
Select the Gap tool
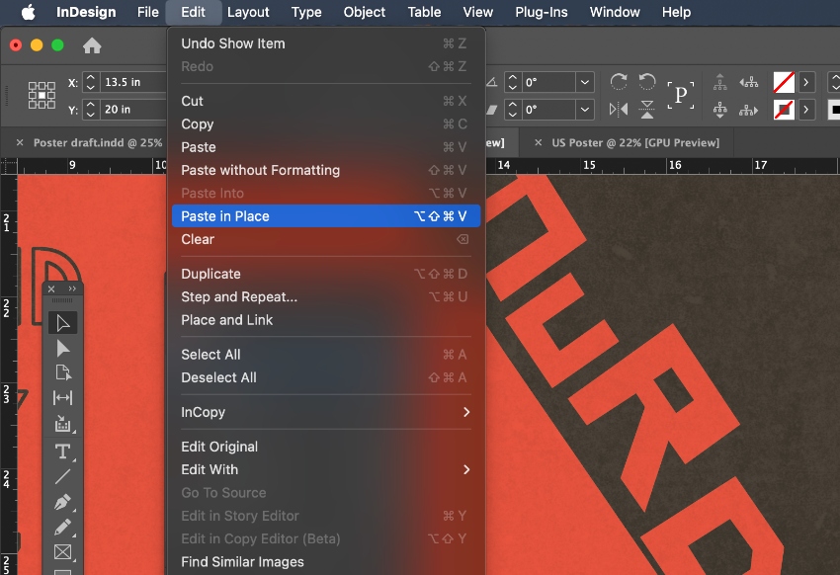pyautogui.click(x=62, y=398)
